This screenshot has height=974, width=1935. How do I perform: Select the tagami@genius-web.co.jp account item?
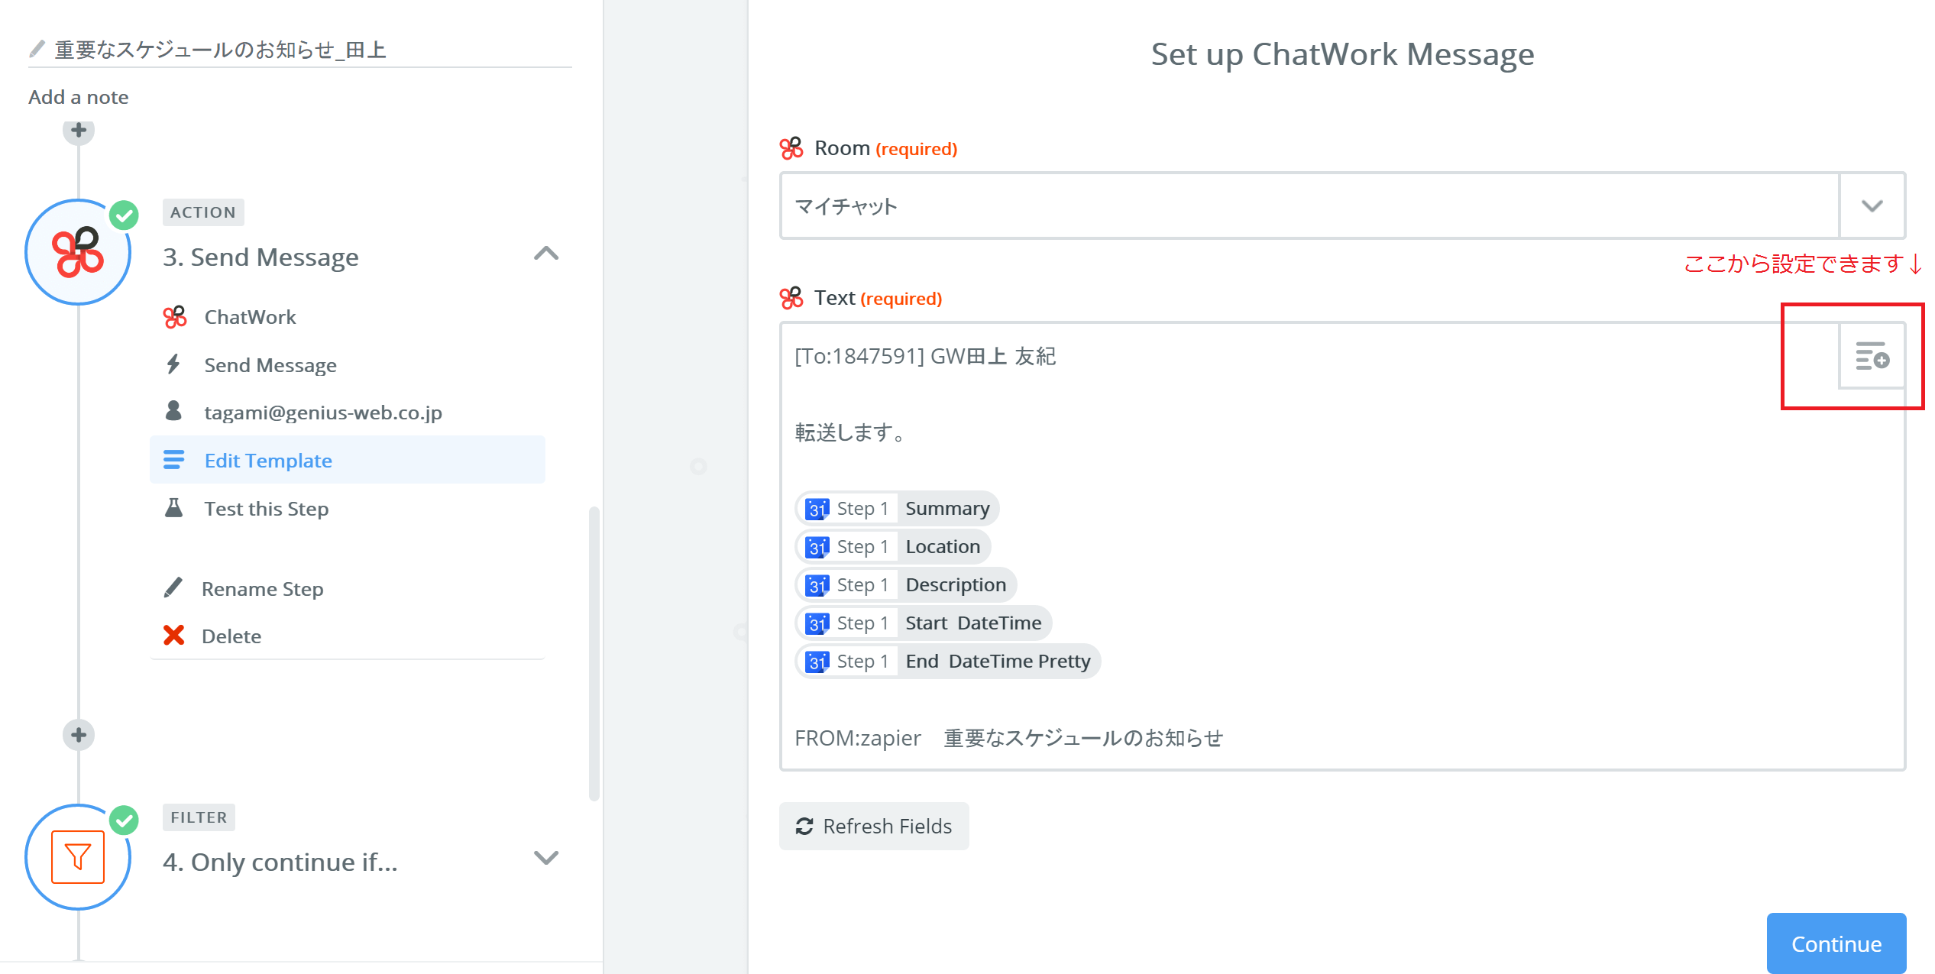coord(348,413)
